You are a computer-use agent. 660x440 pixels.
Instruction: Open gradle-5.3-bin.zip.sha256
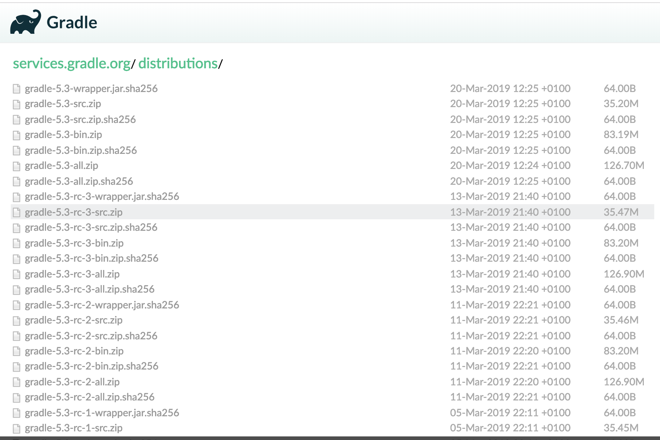81,150
